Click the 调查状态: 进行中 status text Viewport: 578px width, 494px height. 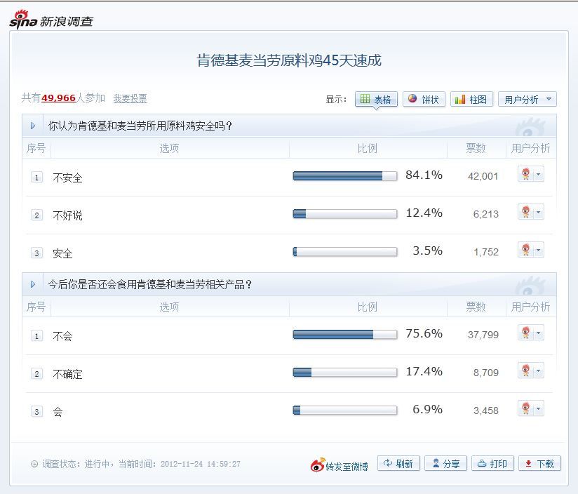(76, 464)
